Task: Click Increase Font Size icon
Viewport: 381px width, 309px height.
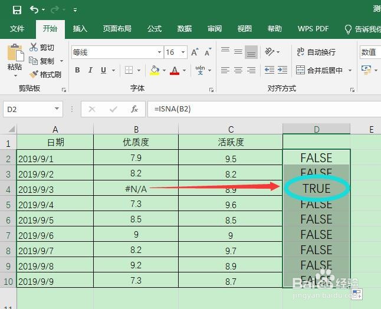Action: [x=195, y=52]
